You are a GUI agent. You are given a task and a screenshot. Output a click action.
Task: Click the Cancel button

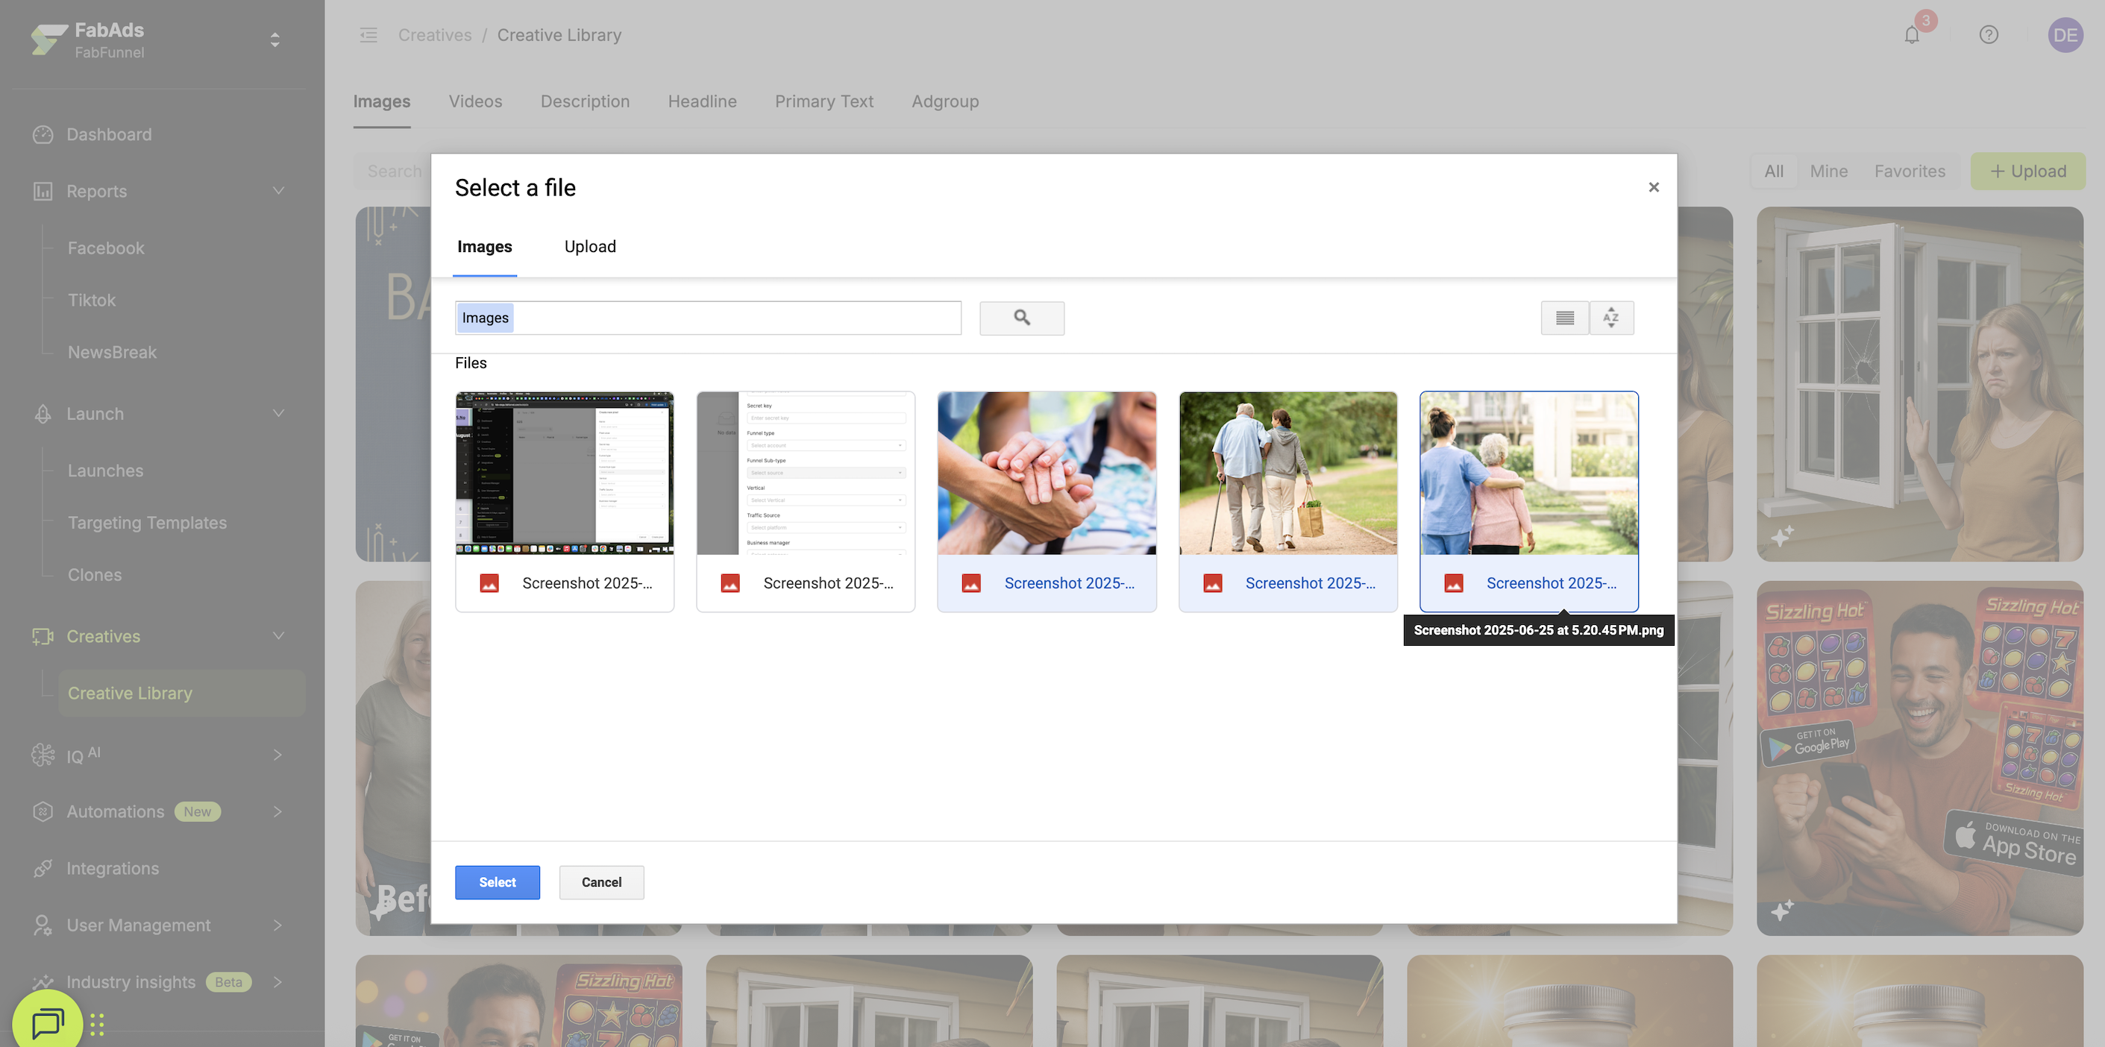pos(601,882)
